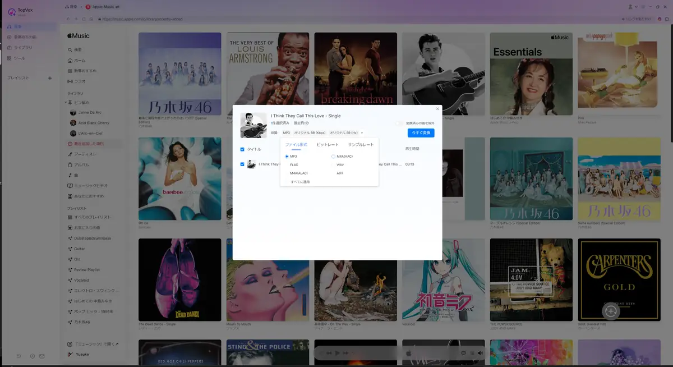Add a new playlist with the plus icon
The image size is (673, 367).
point(50,78)
